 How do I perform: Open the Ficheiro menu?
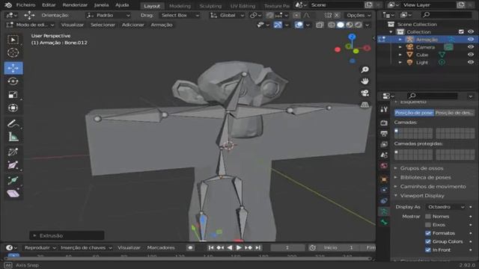coord(25,5)
